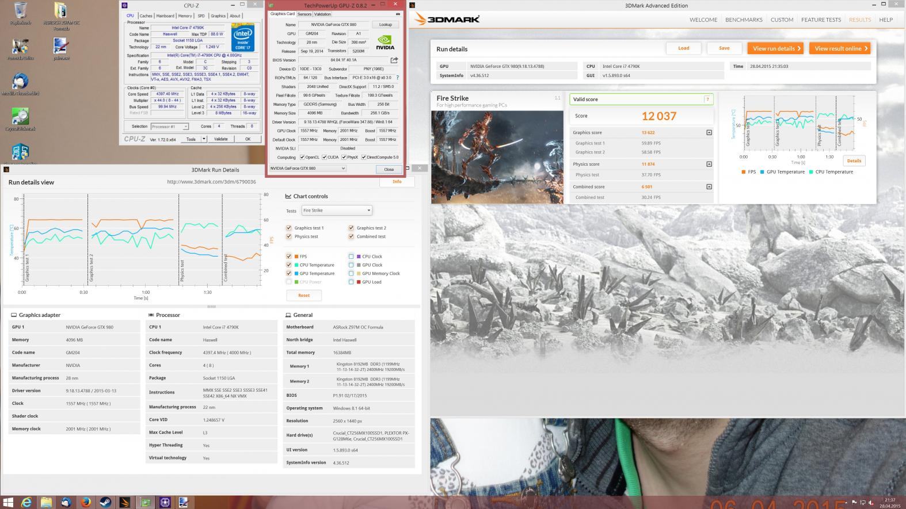Open Steam from the taskbar
The height and width of the screenshot is (509, 906).
click(x=105, y=502)
